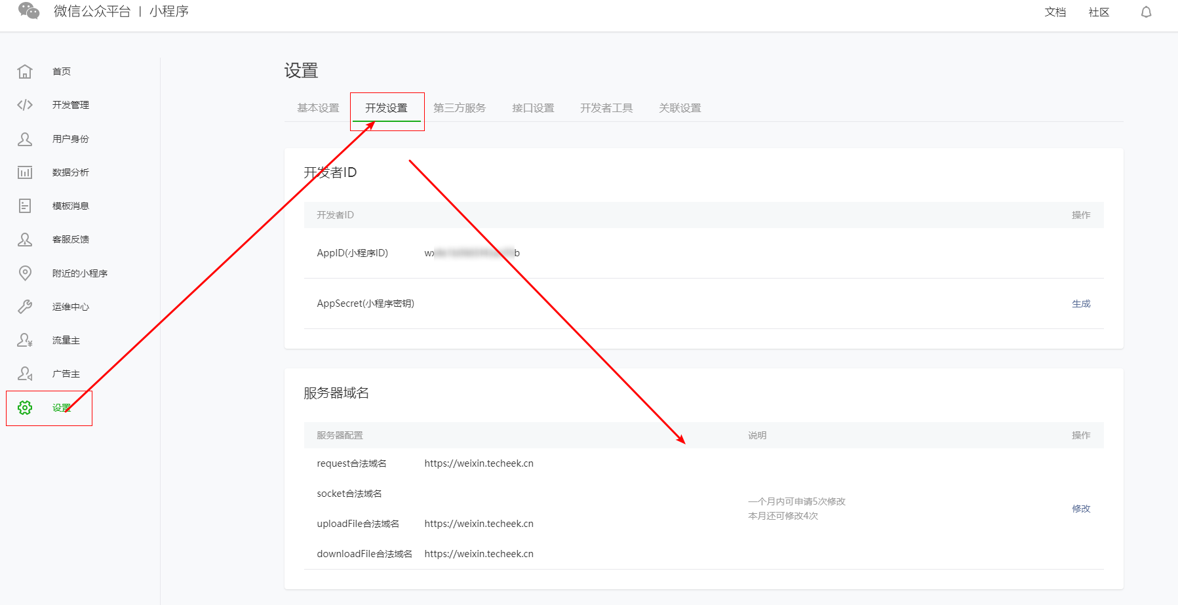The height and width of the screenshot is (605, 1178).
Task: Open the 文档 link in header
Action: [x=1055, y=12]
